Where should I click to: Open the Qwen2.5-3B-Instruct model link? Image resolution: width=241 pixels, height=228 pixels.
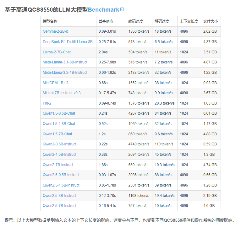click(59, 196)
